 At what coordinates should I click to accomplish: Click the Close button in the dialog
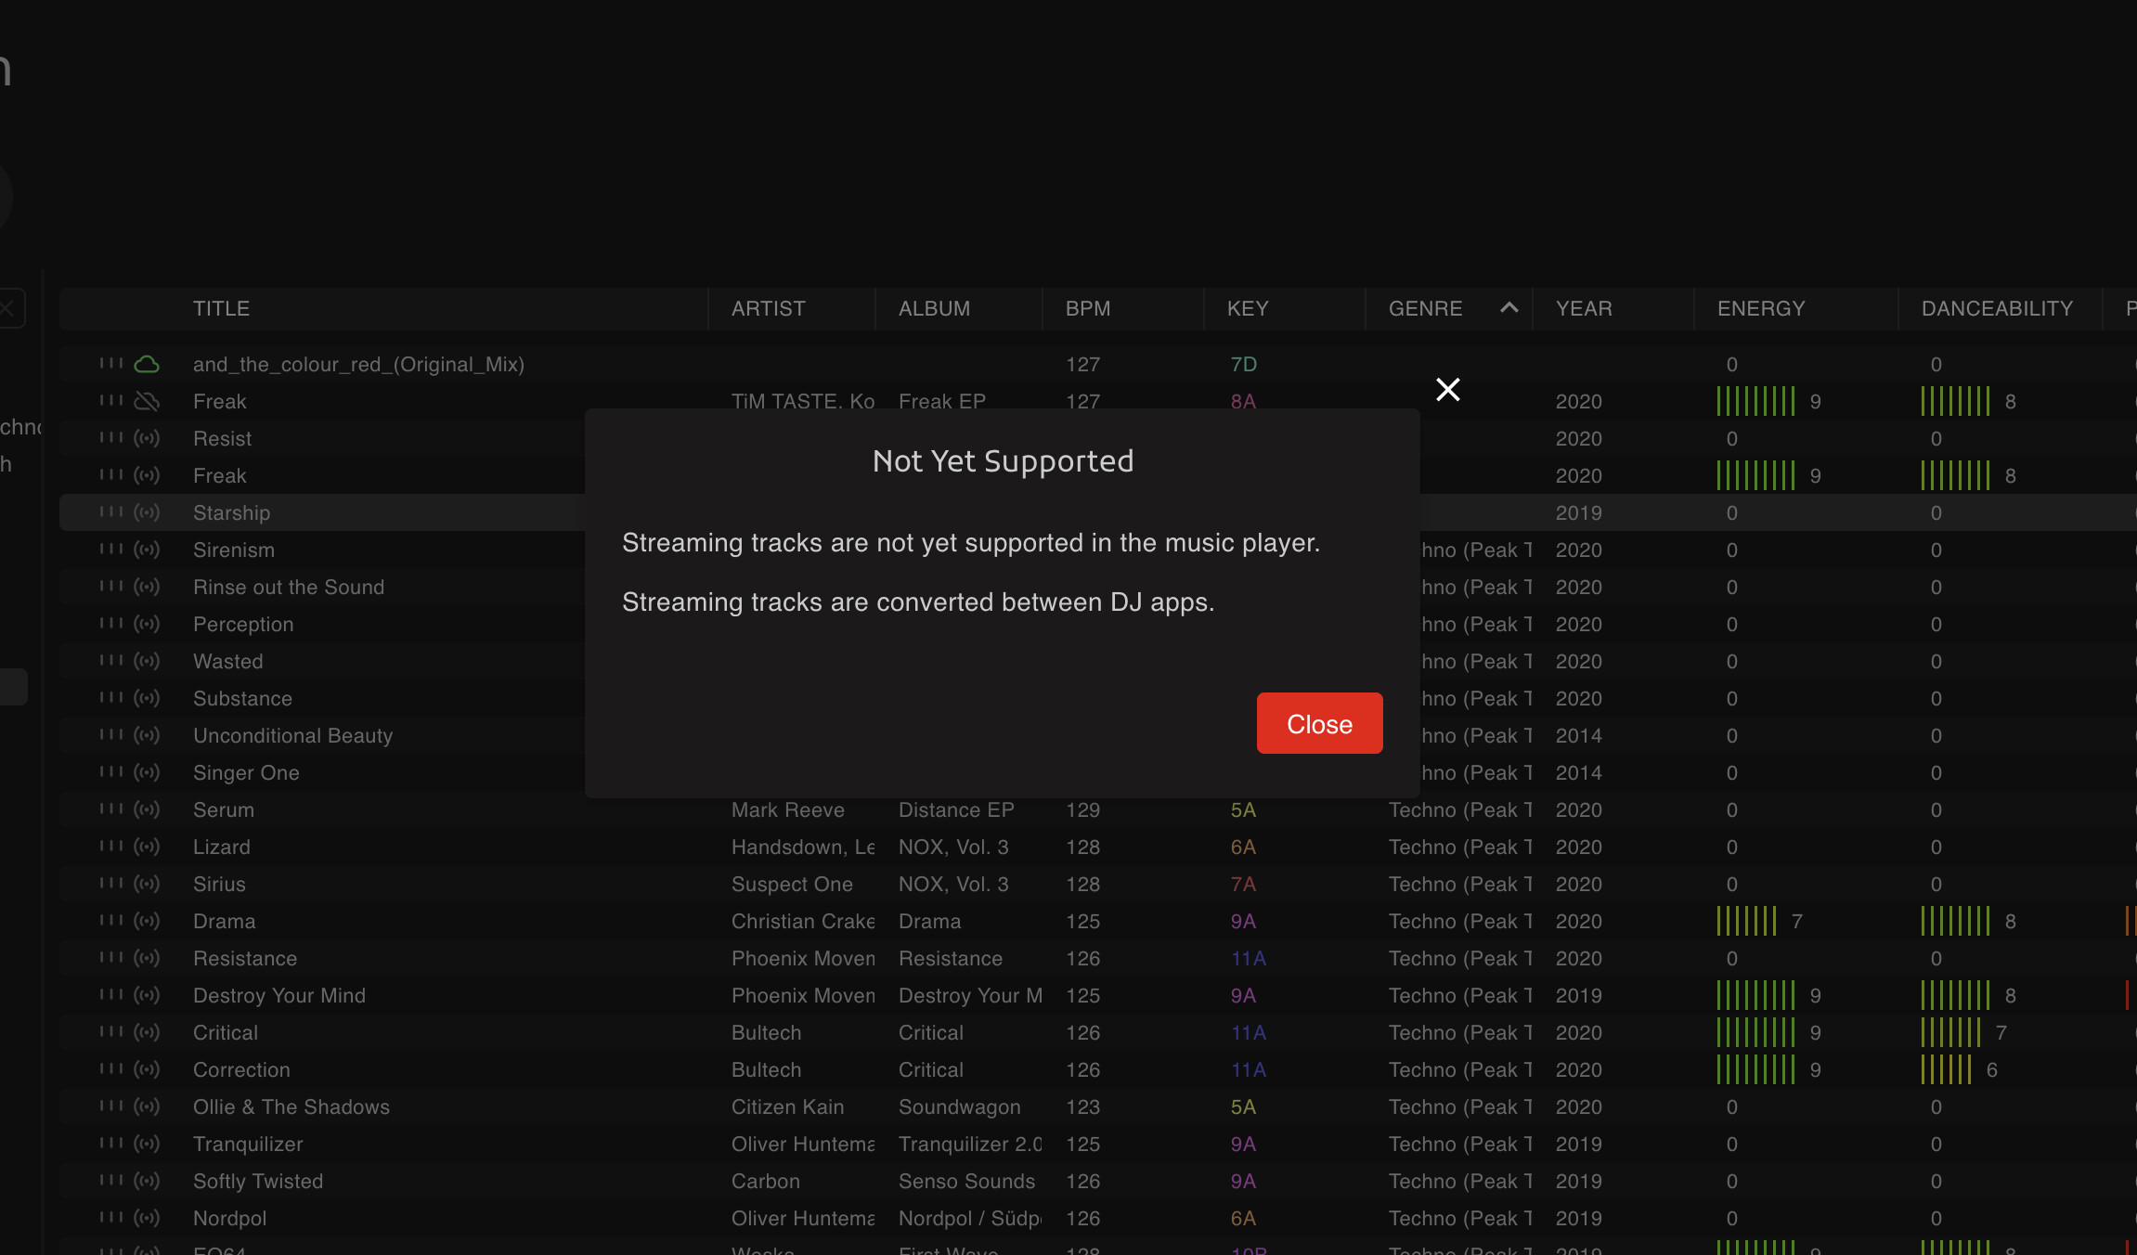[x=1319, y=723]
